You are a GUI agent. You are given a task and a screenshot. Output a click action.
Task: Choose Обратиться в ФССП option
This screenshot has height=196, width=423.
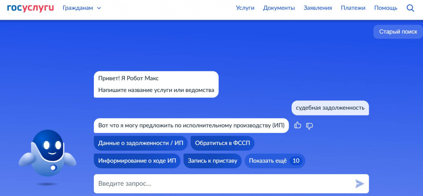223,143
